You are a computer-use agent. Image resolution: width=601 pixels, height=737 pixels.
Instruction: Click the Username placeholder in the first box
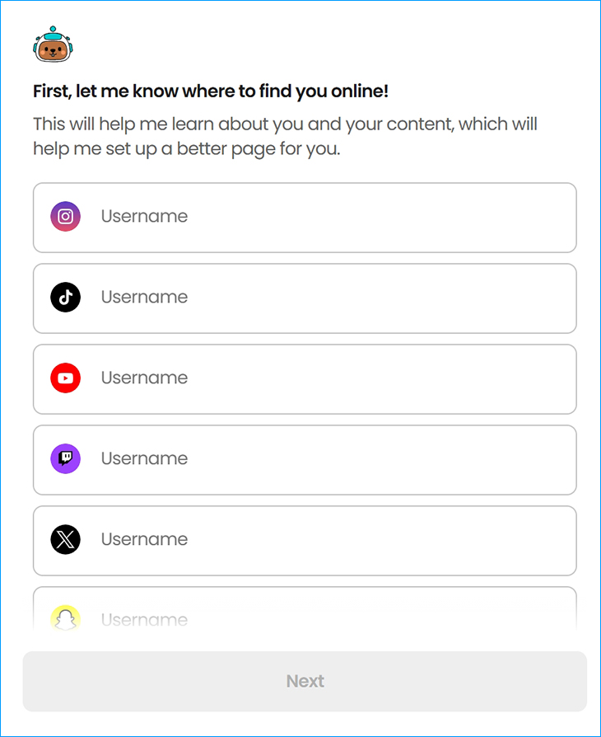point(144,217)
